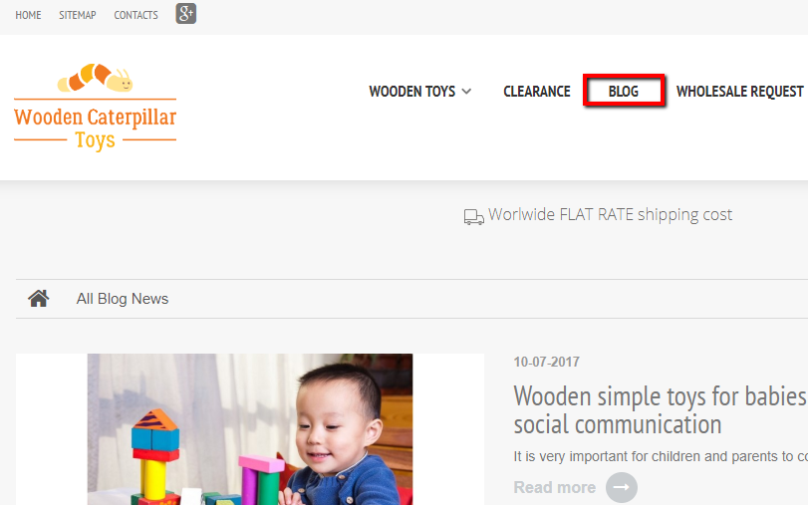Screen dimensions: 808x505
Task: Click the article excerpt text
Action: (x=661, y=456)
